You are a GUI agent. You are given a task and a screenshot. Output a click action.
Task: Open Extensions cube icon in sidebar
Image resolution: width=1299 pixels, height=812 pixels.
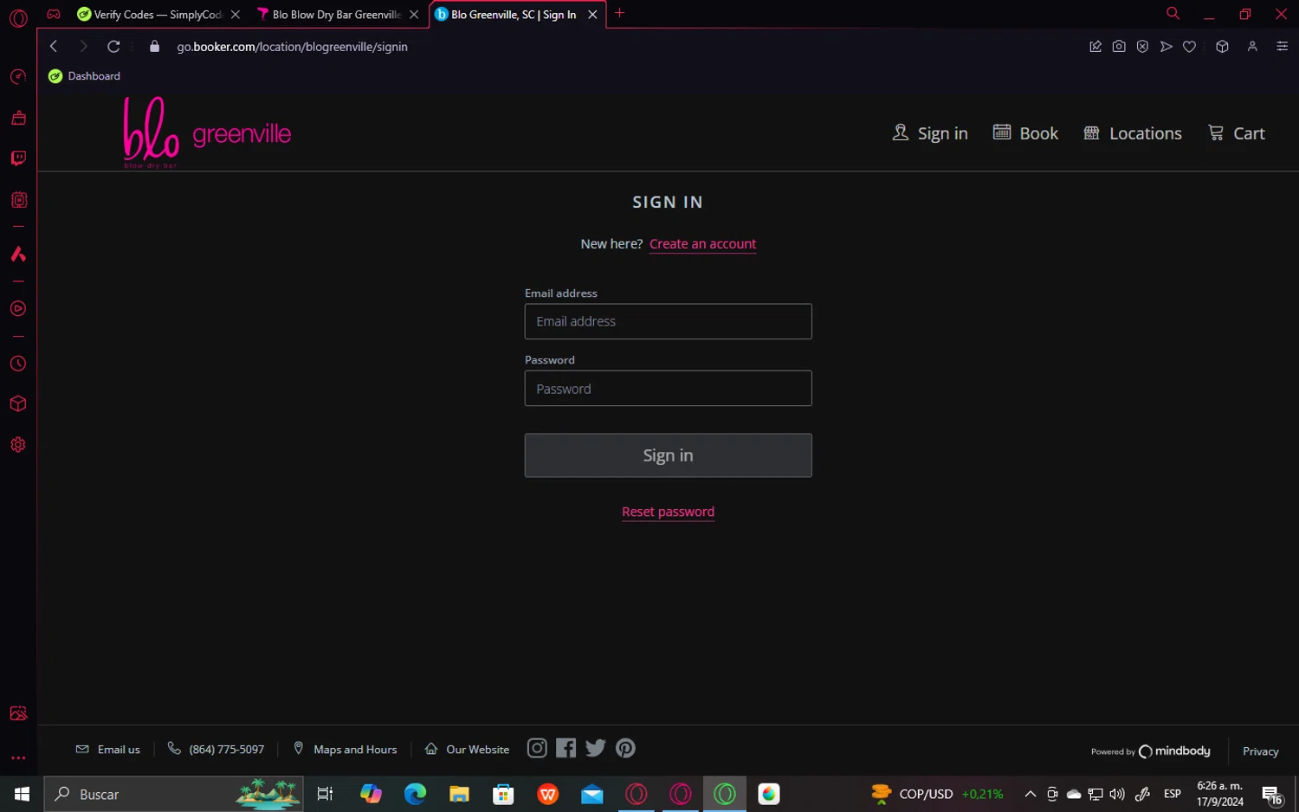click(18, 404)
